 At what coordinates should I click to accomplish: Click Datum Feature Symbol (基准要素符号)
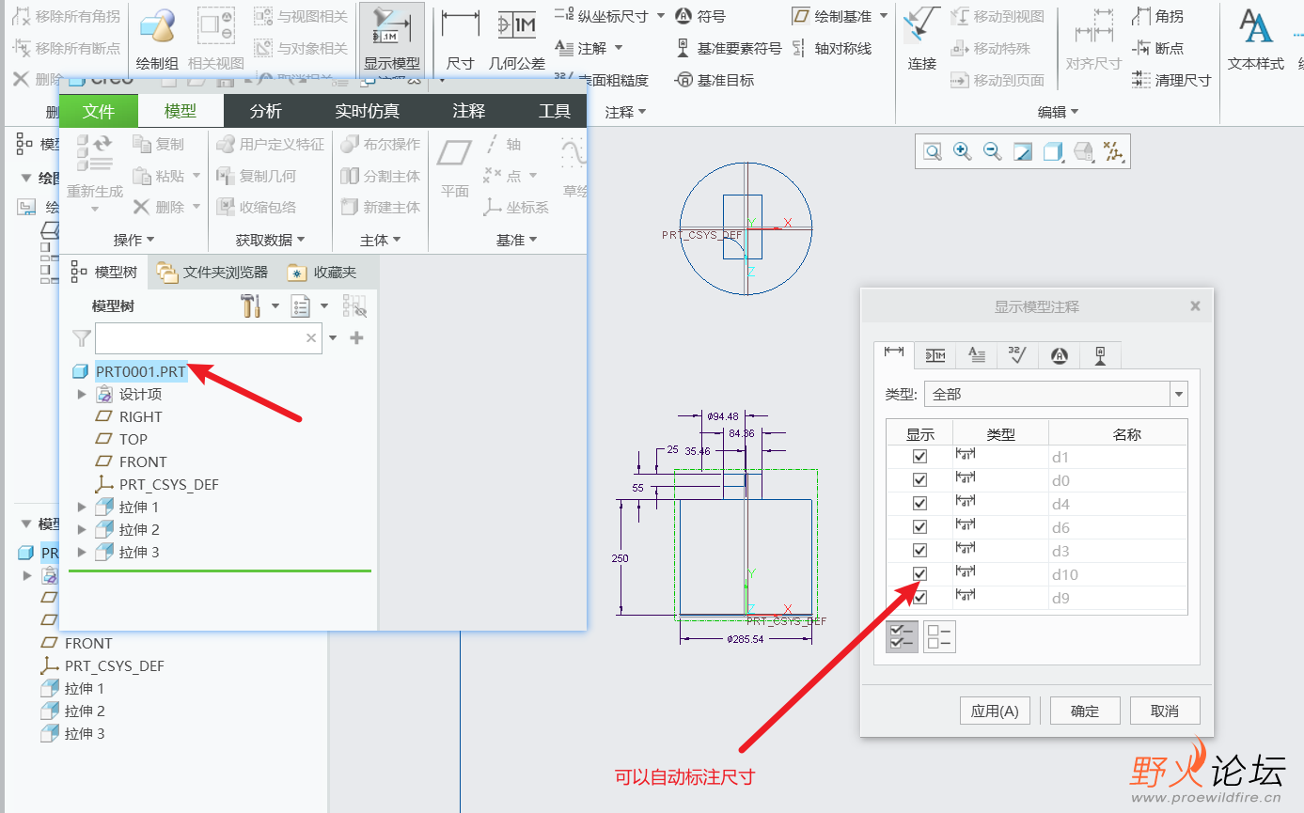729,48
